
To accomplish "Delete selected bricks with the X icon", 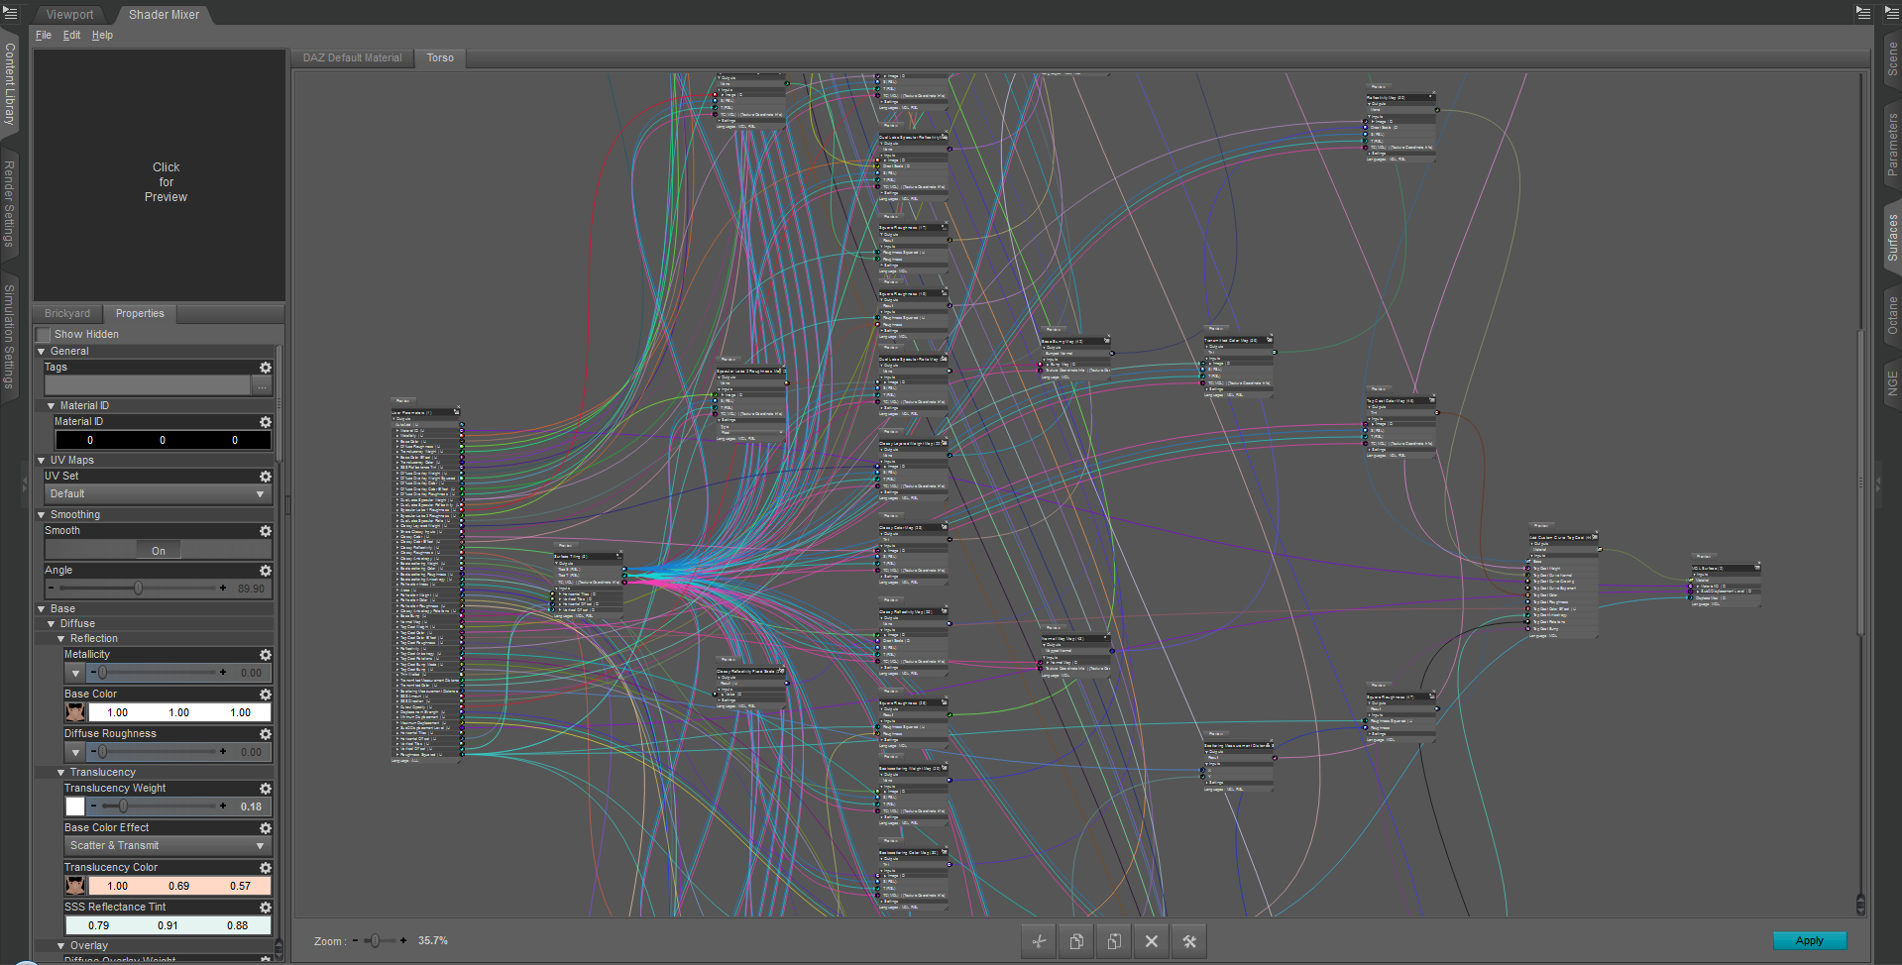I will point(1152,941).
